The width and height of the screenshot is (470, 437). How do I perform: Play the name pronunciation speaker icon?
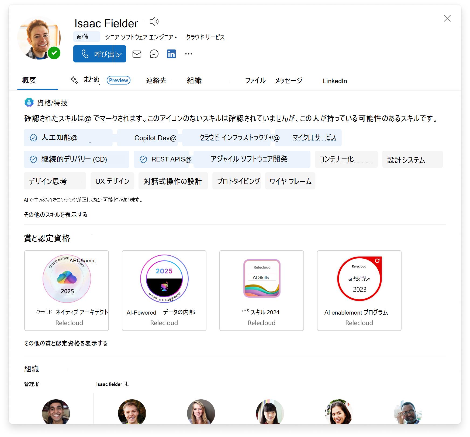coord(154,22)
